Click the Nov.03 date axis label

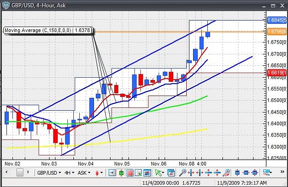[49, 164]
